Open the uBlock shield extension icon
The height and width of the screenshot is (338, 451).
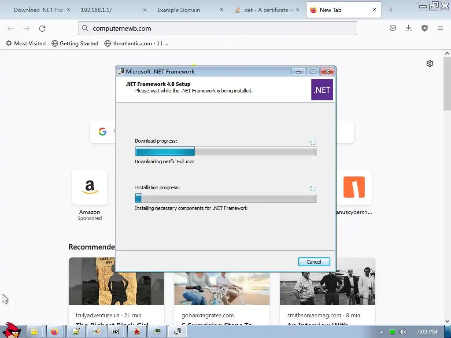pyautogui.click(x=424, y=28)
